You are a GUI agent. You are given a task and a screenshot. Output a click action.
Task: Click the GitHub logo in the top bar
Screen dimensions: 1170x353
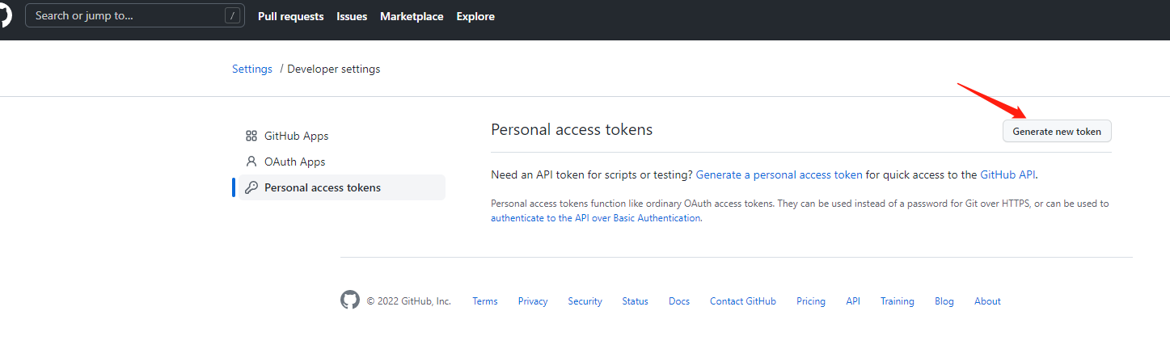tap(5, 15)
